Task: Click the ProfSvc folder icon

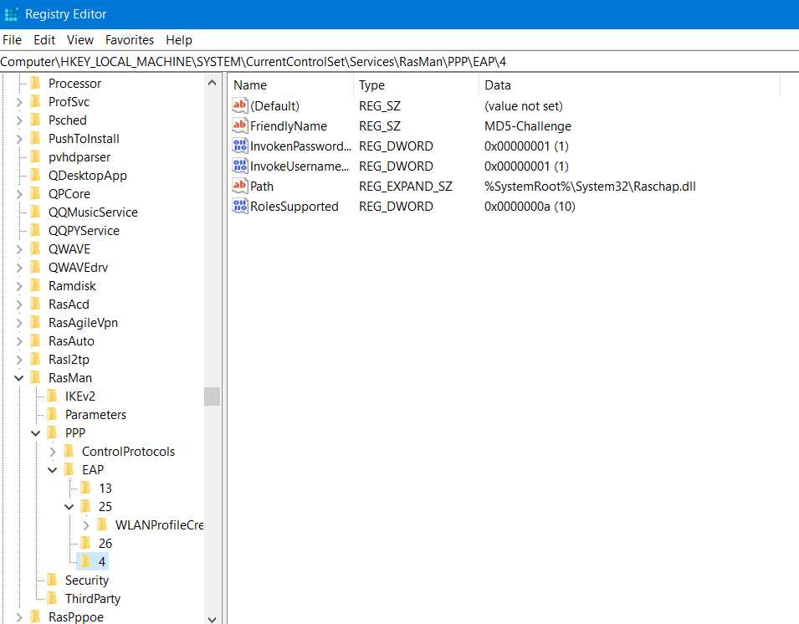Action: pyautogui.click(x=36, y=101)
